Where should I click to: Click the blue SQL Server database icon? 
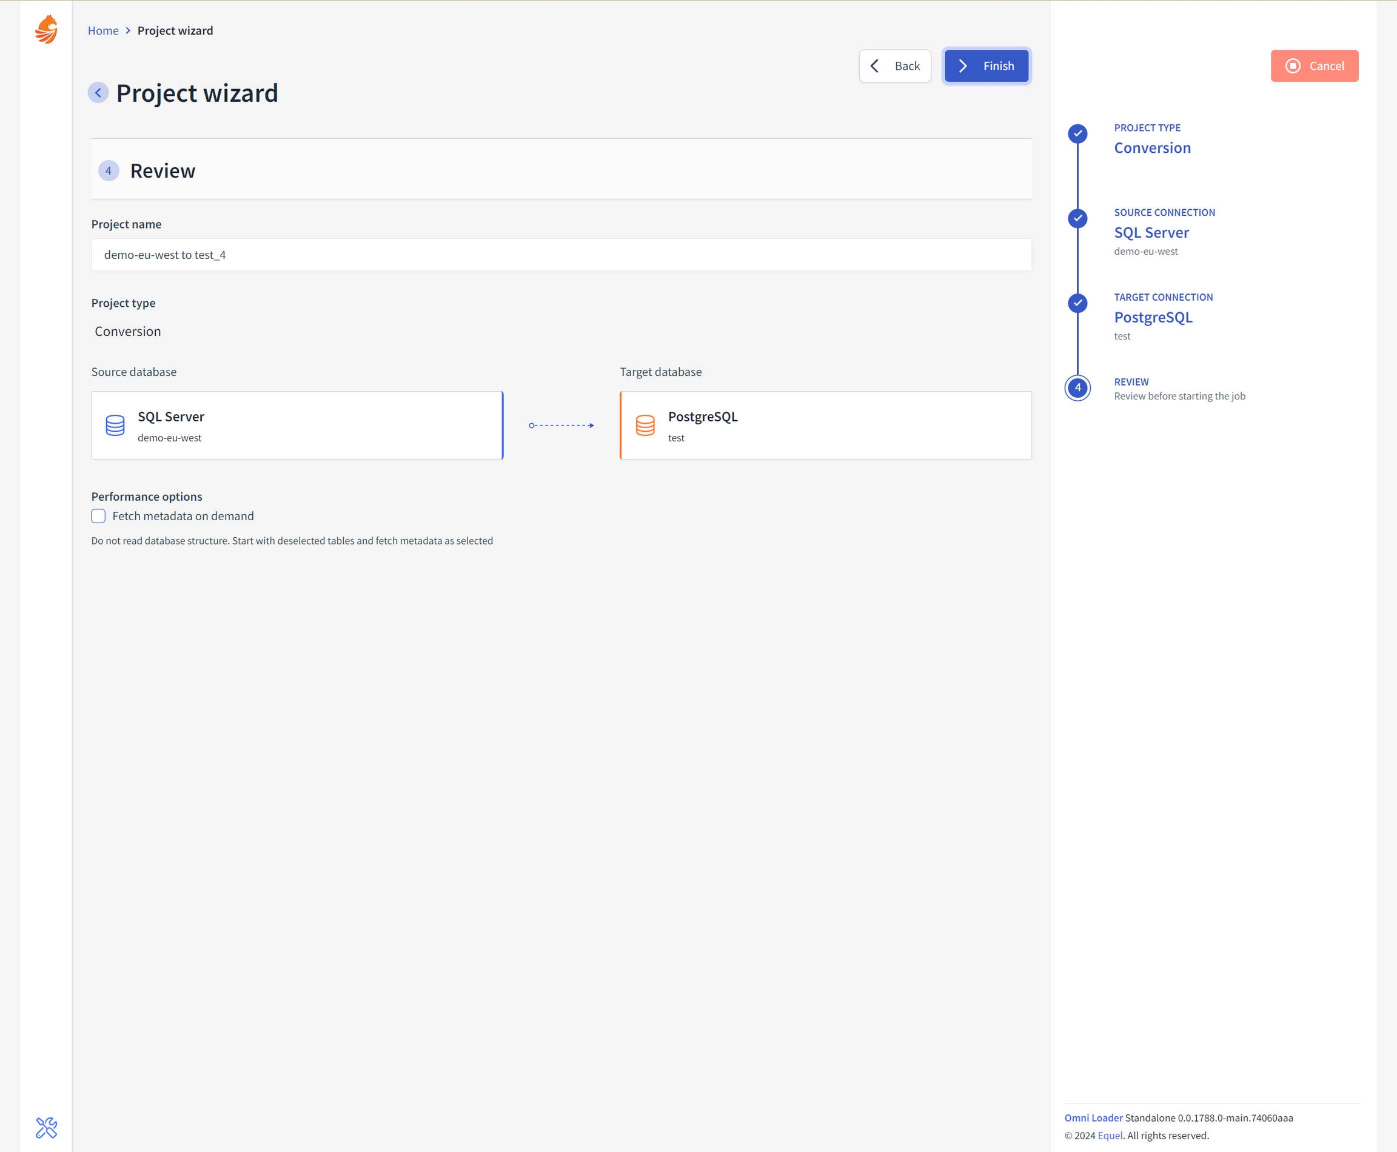click(x=115, y=426)
